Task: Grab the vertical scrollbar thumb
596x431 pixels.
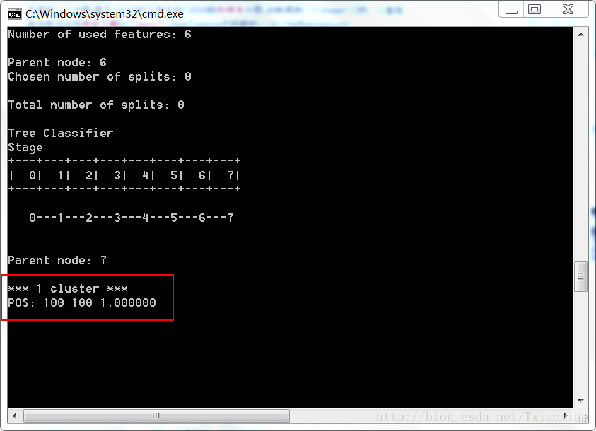Action: pyautogui.click(x=580, y=276)
